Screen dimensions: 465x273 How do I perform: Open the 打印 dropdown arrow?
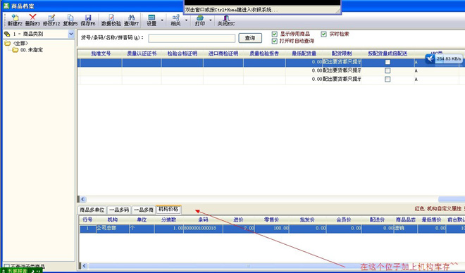point(211,20)
